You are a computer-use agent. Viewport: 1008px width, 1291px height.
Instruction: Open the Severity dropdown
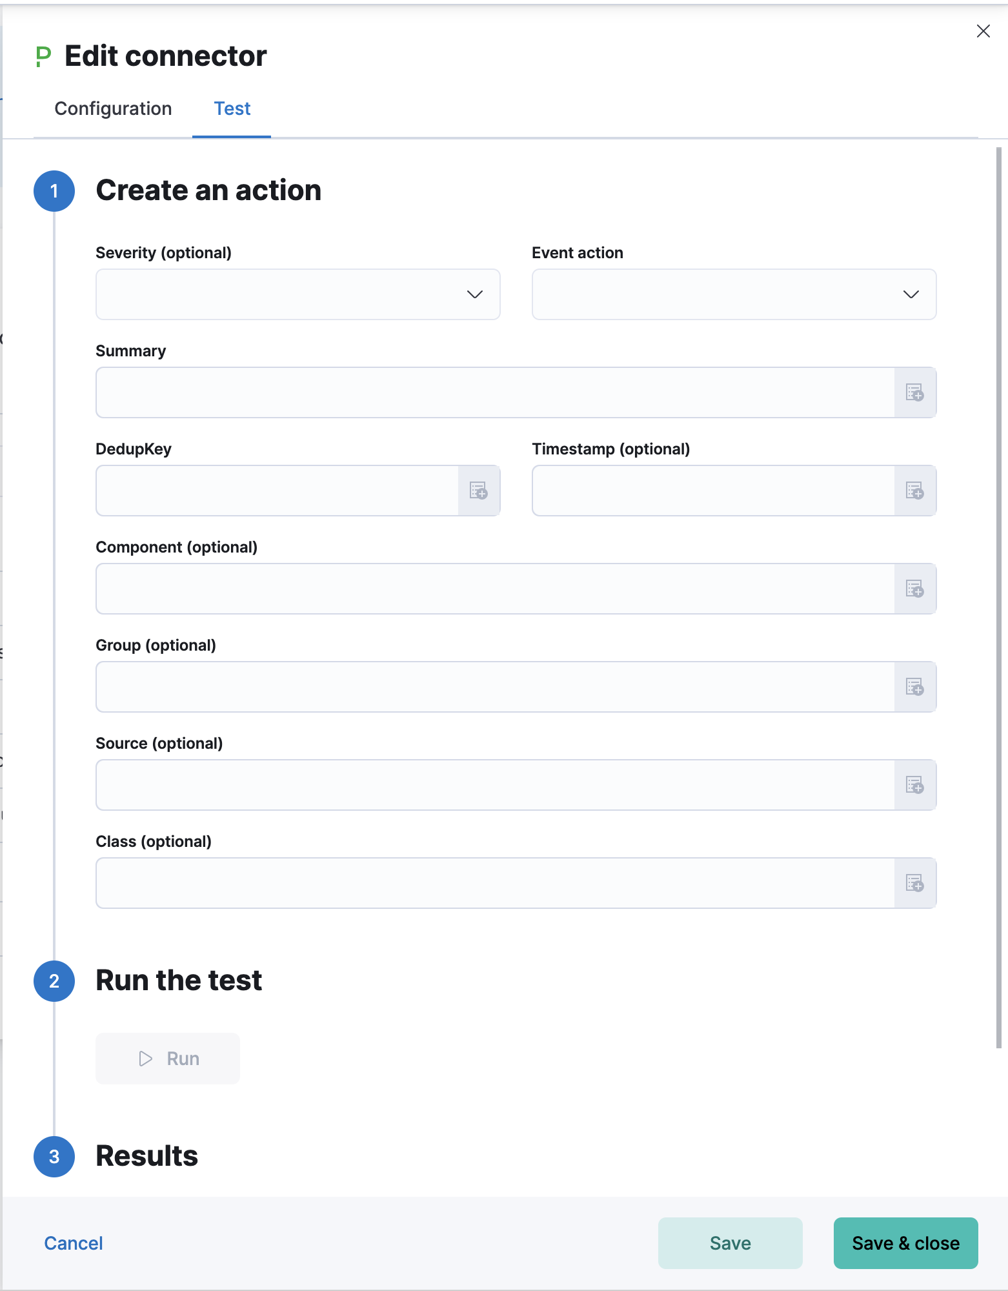pyautogui.click(x=474, y=295)
